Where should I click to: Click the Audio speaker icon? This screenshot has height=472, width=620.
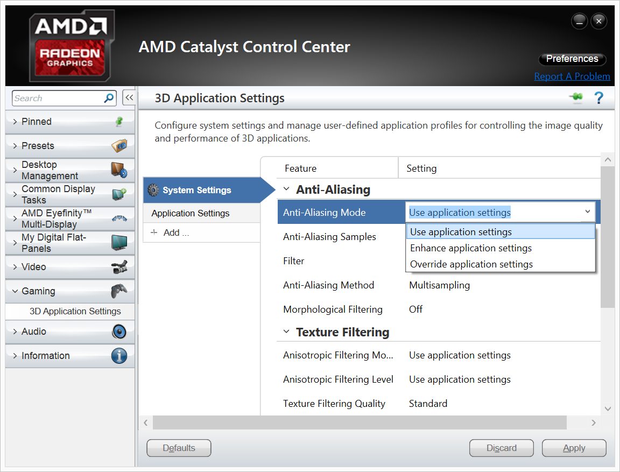click(x=119, y=332)
